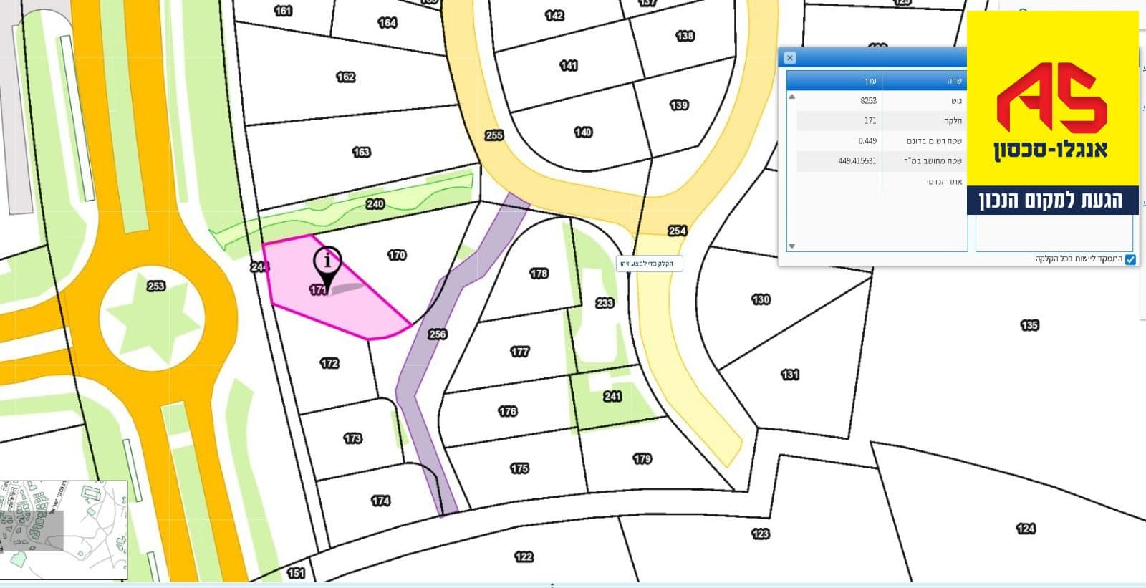
Task: Close the parcel details popup
Action: coord(789,57)
